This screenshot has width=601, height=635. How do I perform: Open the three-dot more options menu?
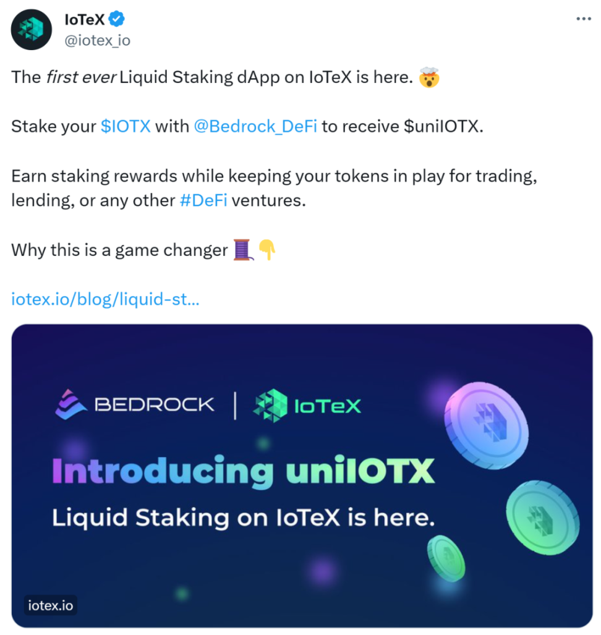pos(584,19)
